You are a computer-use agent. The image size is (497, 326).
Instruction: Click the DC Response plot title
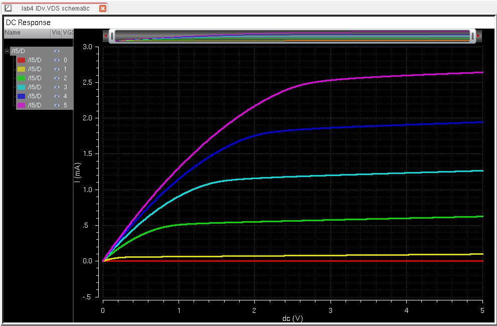point(28,23)
